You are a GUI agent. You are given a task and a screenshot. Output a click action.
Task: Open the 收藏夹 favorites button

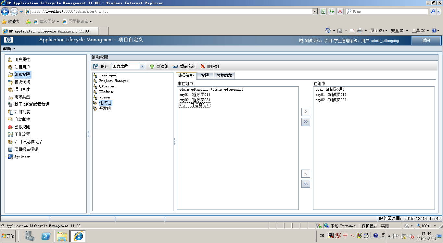click(x=10, y=21)
